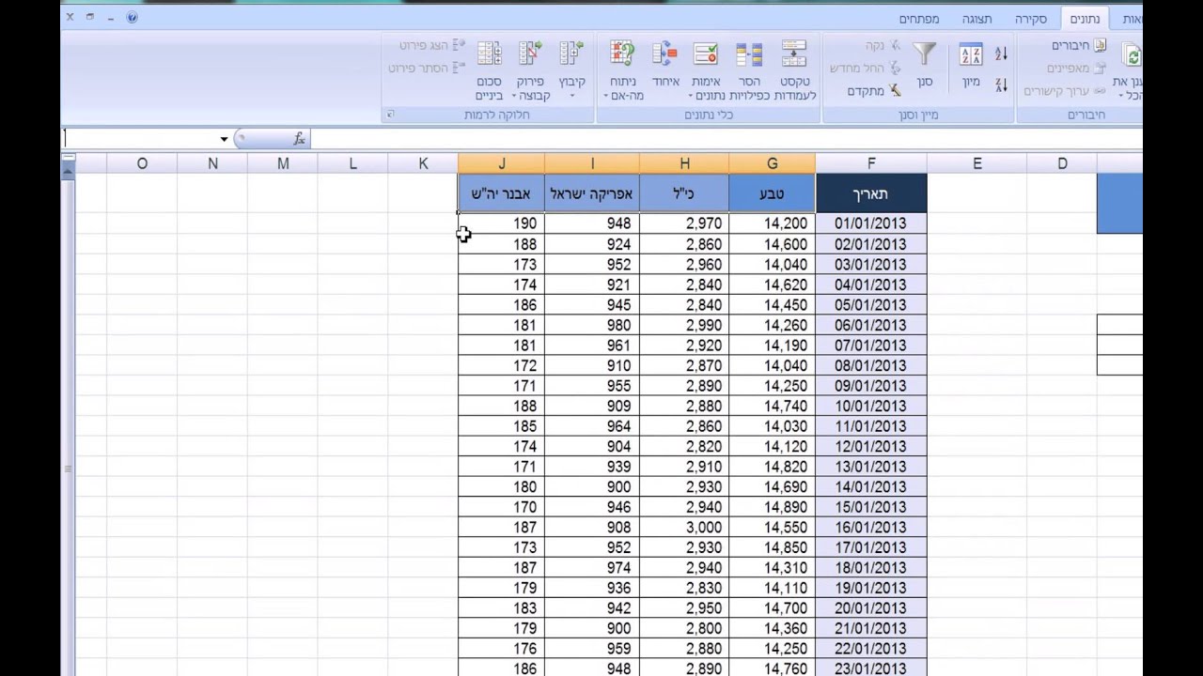Image resolution: width=1203 pixels, height=676 pixels.
Task: Select the cell containing 980
Action: click(x=592, y=325)
